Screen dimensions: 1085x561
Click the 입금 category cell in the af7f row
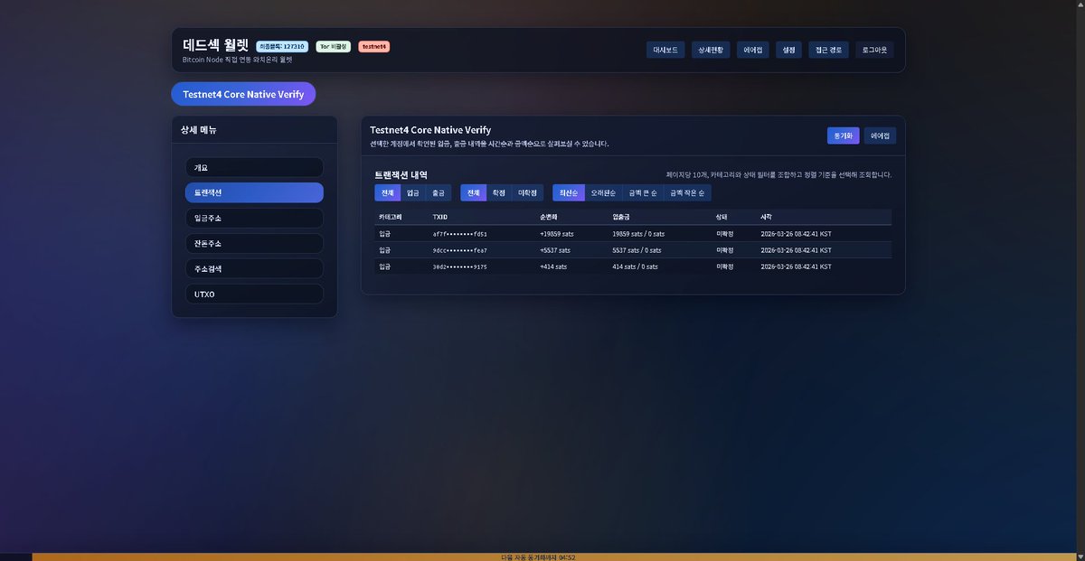click(385, 234)
